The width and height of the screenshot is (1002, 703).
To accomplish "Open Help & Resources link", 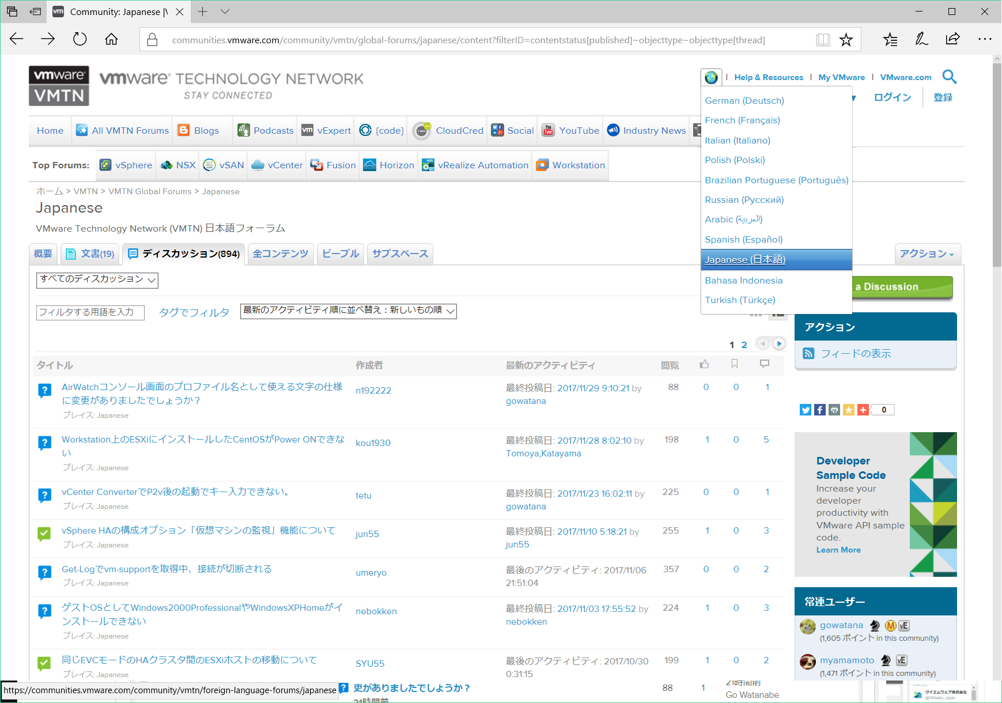I will coord(769,77).
